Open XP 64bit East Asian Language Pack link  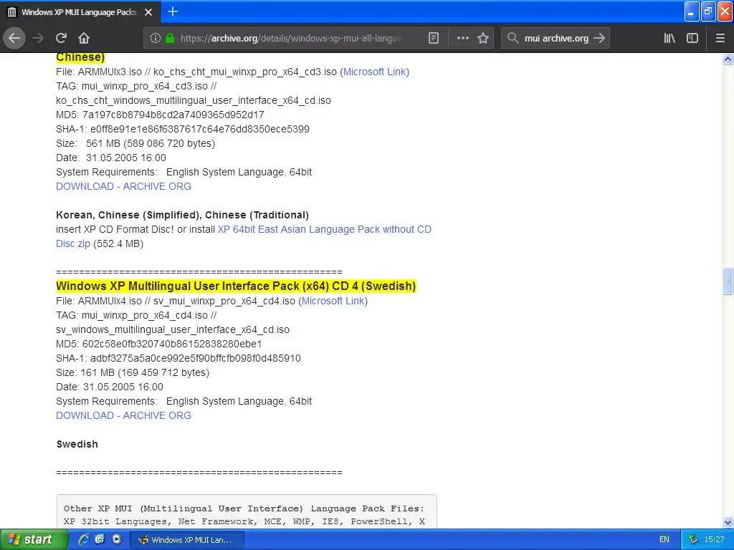(x=325, y=230)
